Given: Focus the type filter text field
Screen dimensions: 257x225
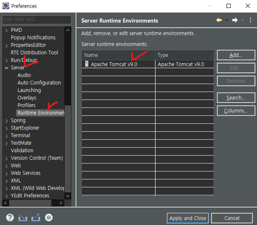Looking at the screenshot, I should pyautogui.click(x=37, y=19).
